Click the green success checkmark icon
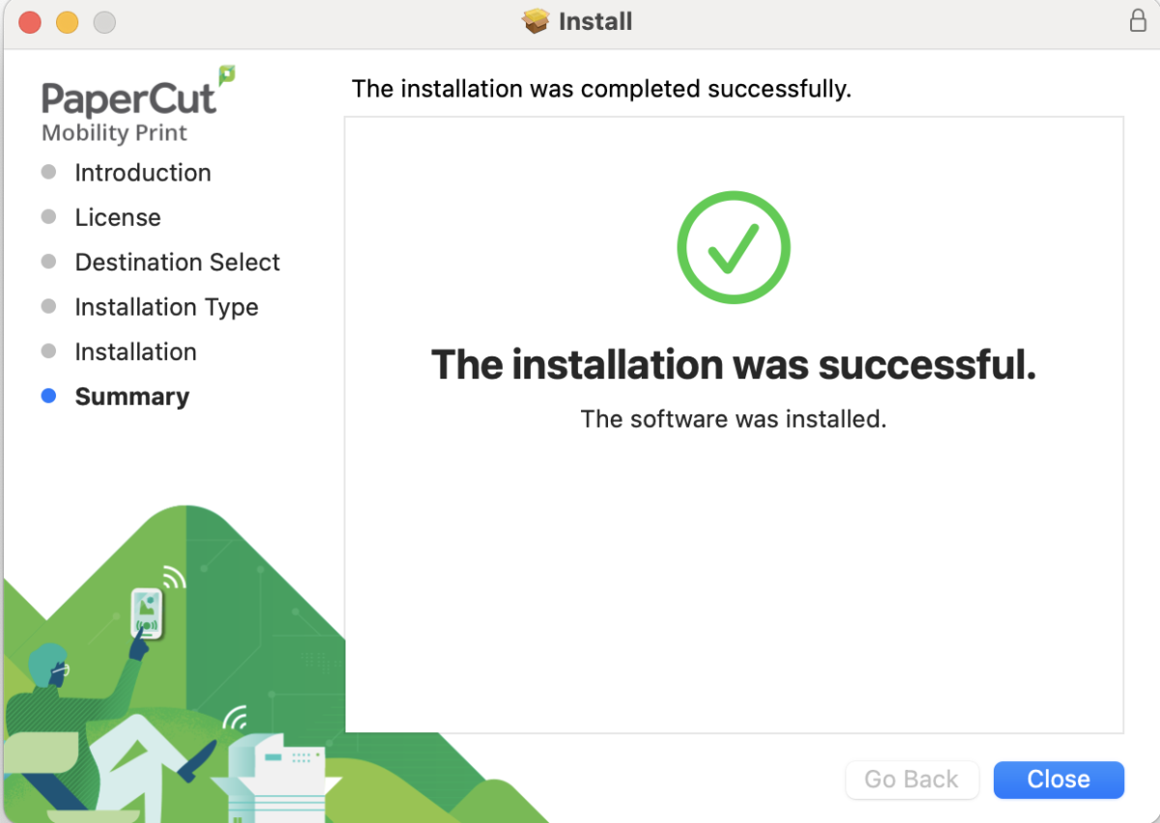Image resolution: width=1160 pixels, height=823 pixels. [734, 247]
